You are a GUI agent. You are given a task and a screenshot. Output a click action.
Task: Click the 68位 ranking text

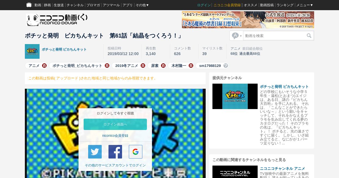coord(234,54)
